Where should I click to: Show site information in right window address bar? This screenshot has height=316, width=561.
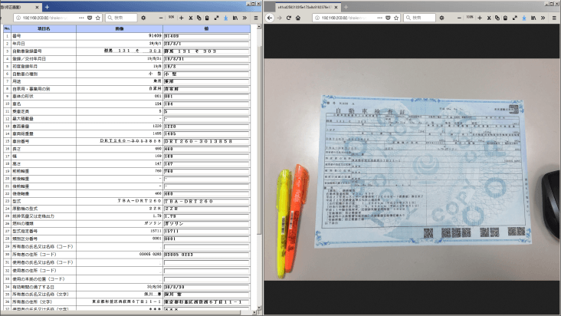(x=317, y=18)
